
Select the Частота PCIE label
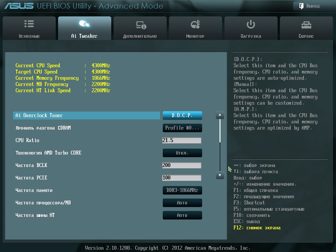pos(31,178)
